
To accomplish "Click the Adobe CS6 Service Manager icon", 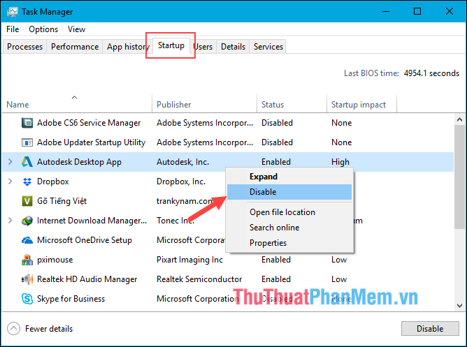I will pos(27,123).
